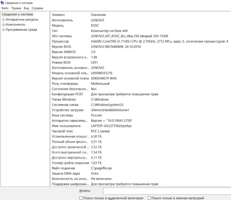Click the Элемент column header

tap(58, 15)
